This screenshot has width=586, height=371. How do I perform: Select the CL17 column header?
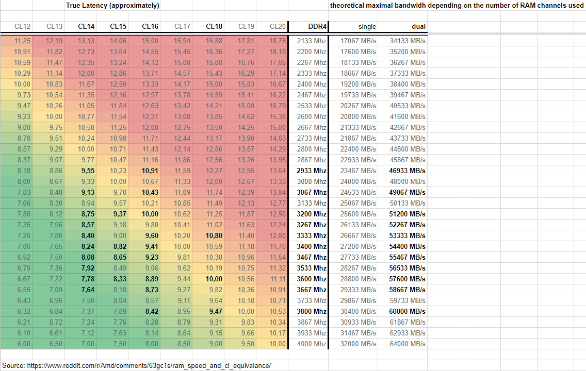coord(176,26)
